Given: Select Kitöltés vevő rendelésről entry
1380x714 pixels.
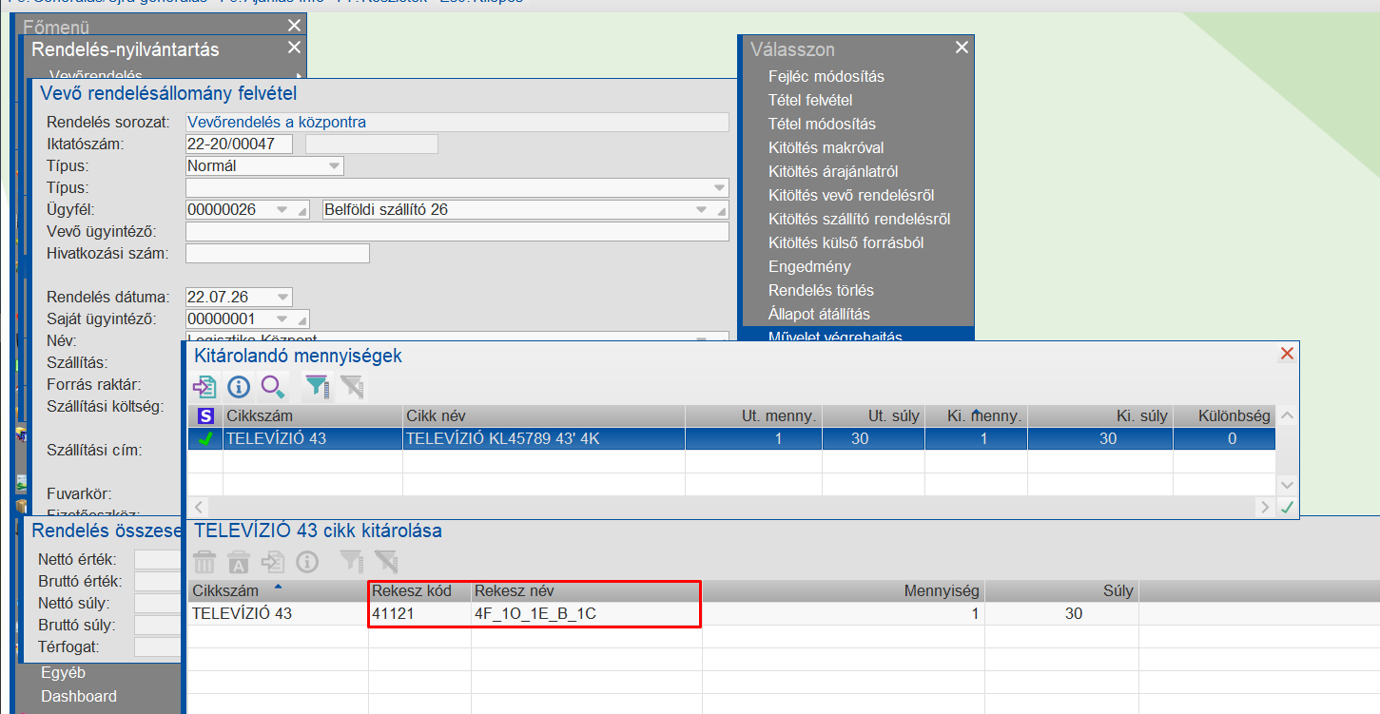Looking at the screenshot, I should [x=851, y=195].
